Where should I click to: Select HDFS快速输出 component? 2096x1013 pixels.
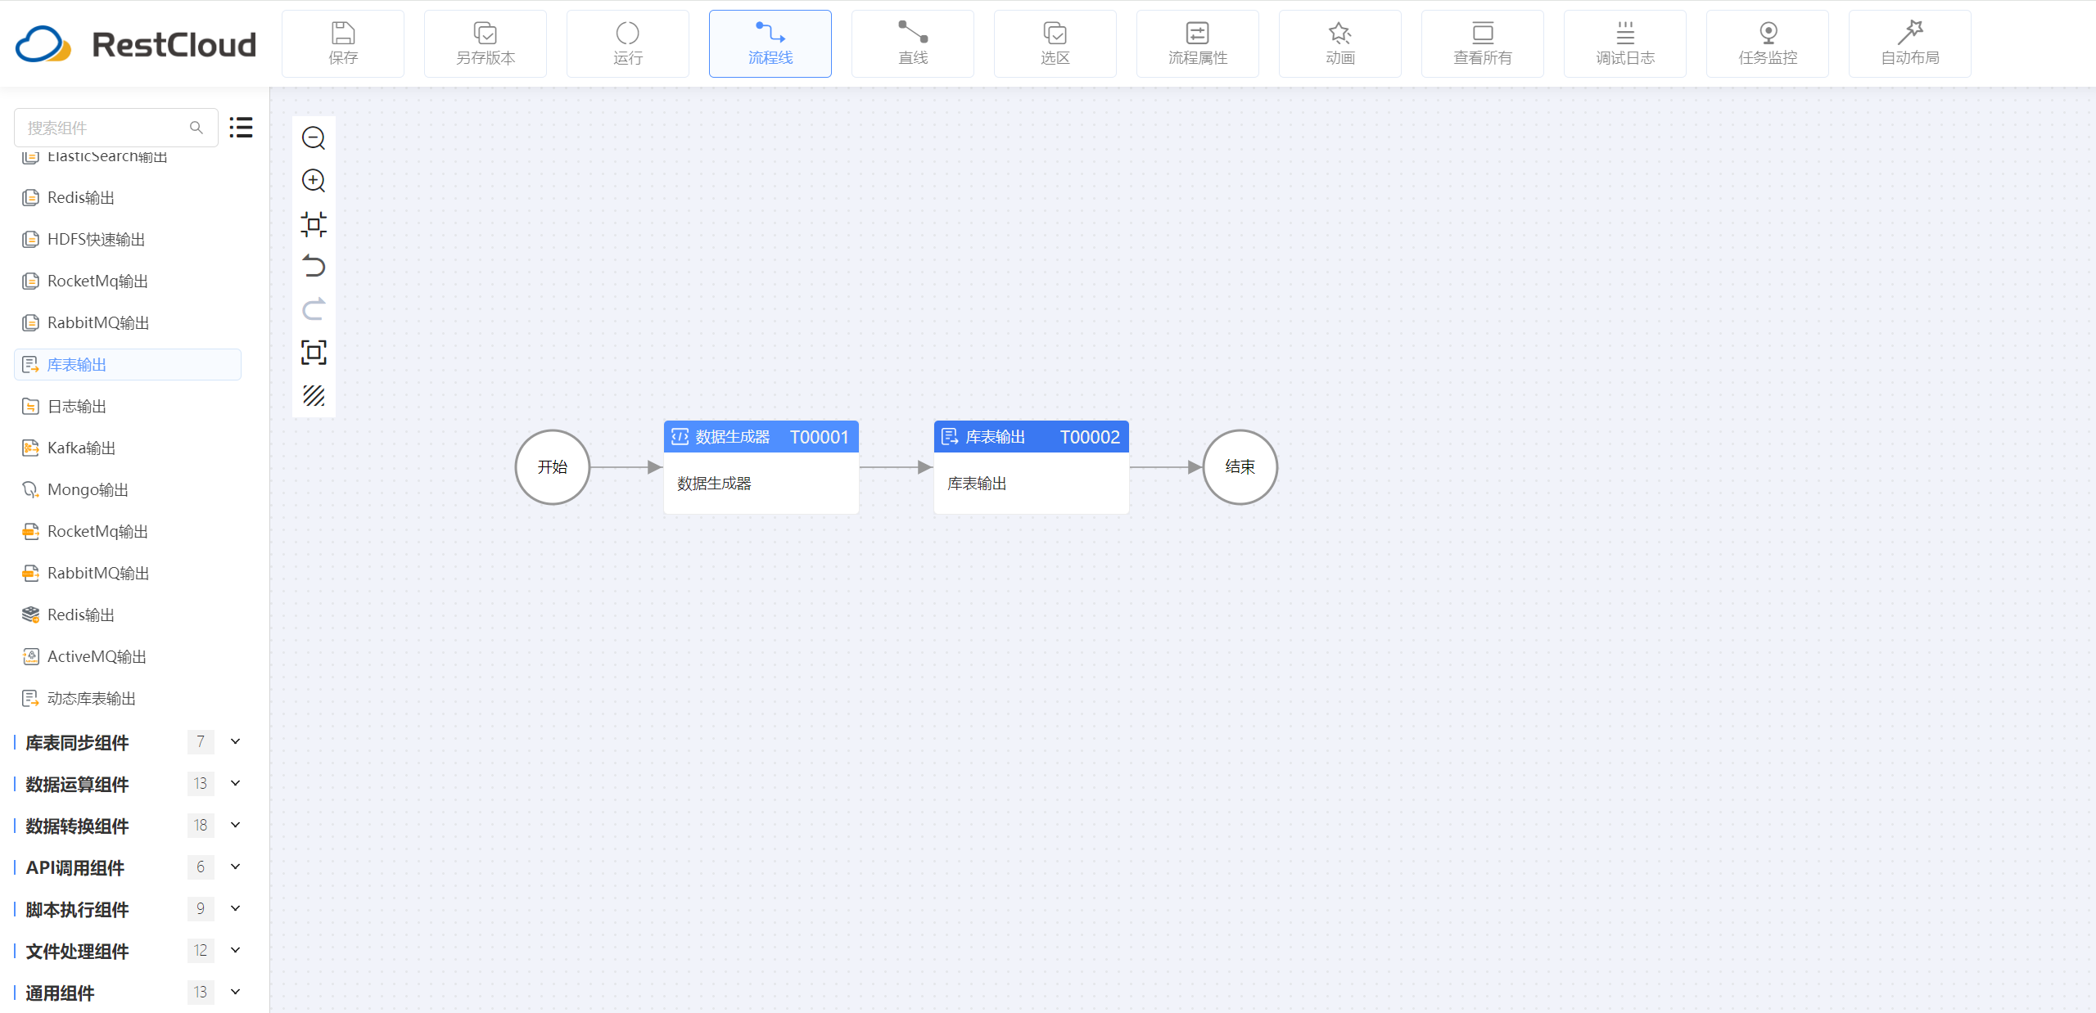click(x=128, y=239)
